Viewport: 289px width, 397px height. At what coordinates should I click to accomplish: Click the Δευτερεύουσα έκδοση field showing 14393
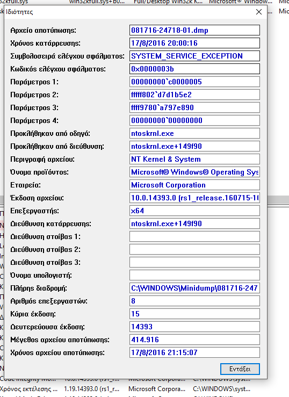coord(194,327)
